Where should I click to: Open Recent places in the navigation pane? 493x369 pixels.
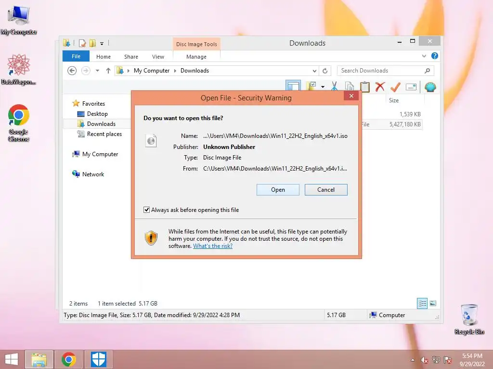(104, 134)
